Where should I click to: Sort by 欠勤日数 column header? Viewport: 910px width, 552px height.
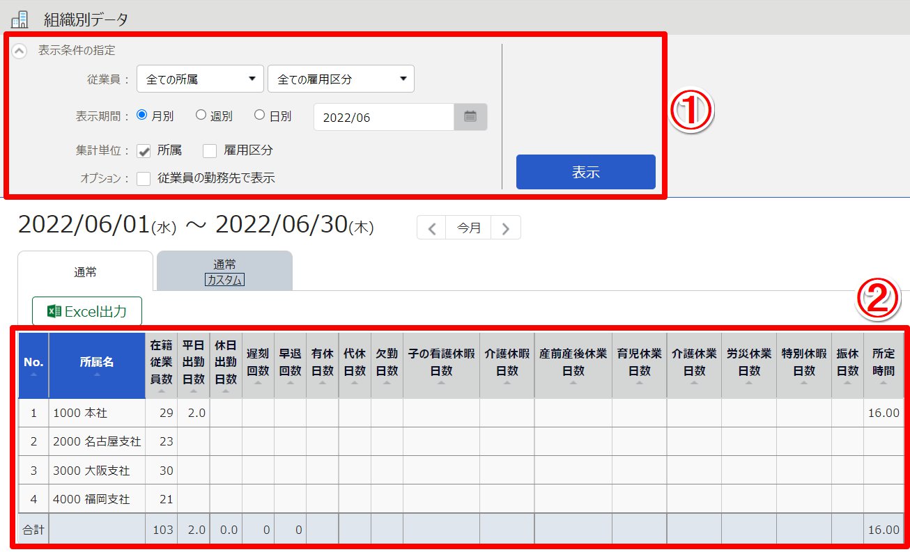tap(387, 365)
